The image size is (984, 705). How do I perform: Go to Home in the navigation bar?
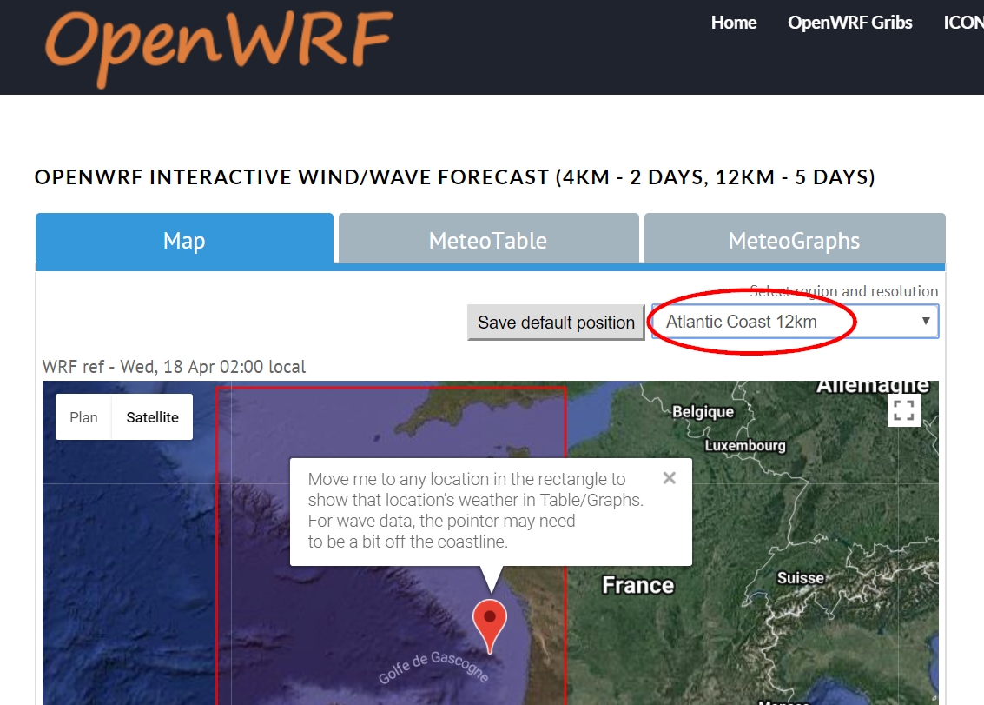coord(734,23)
